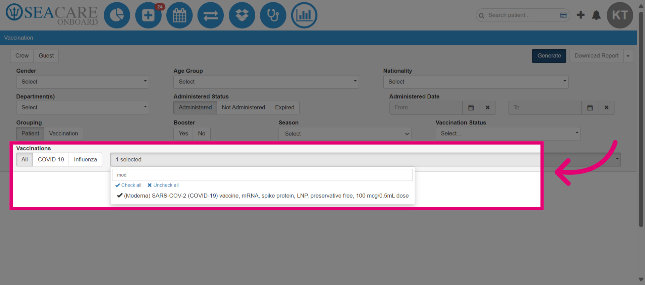Group by Vaccination

(63, 133)
